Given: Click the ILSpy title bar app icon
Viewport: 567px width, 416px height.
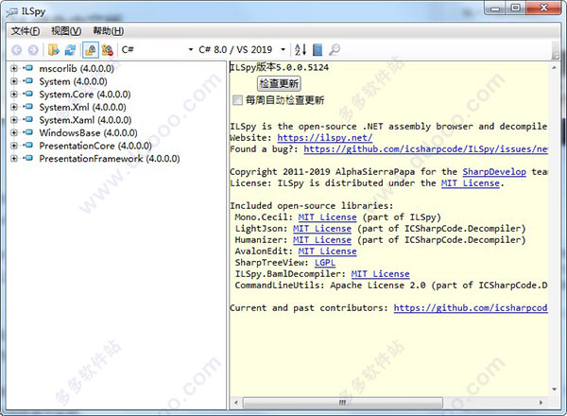Looking at the screenshot, I should point(11,12).
